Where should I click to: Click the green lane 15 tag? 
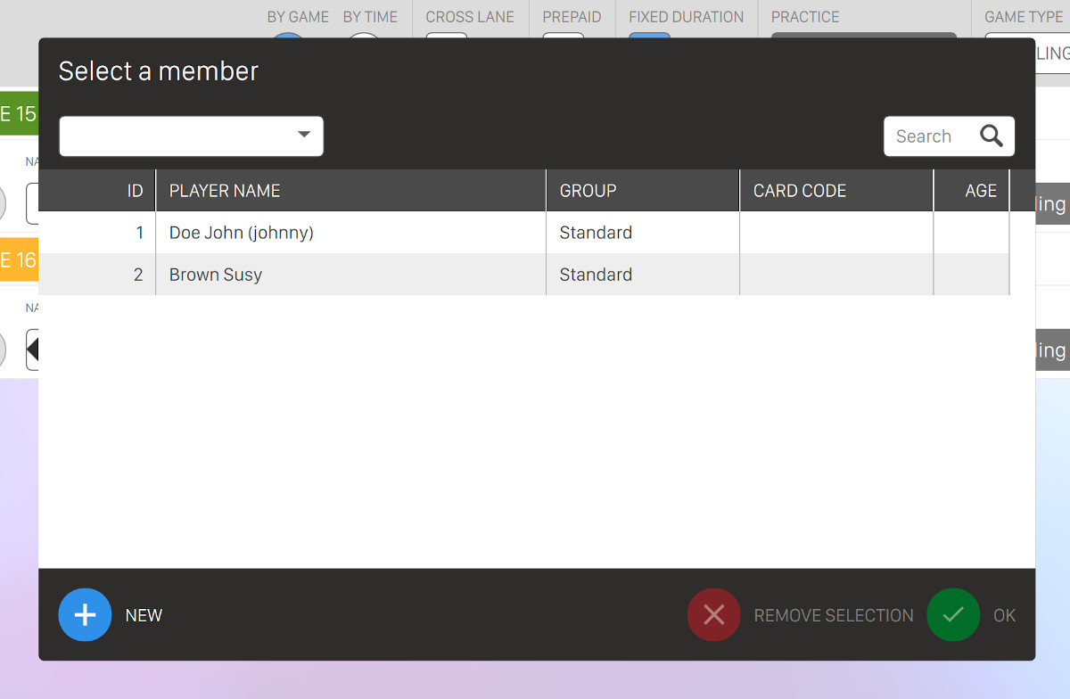click(x=19, y=114)
